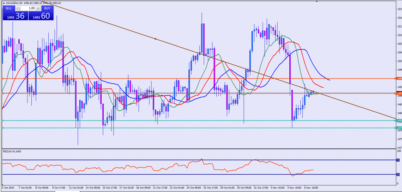Image resolution: width=402 pixels, height=192 pixels.
Task: Select the lower teal line's left handle
Action: 3,128
